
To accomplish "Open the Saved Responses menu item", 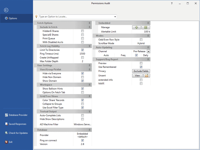I will (x=17, y=124).
